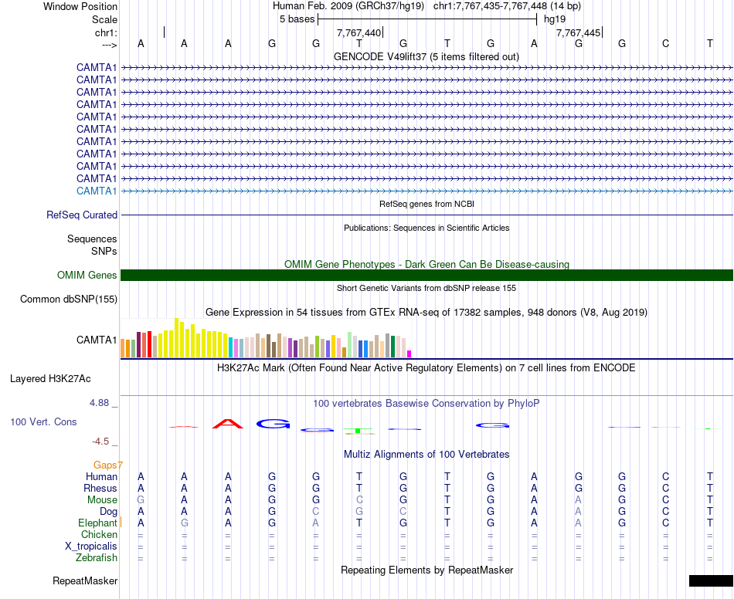This screenshot has width=734, height=599.
Task: Select the Chicken alignment row label
Action: (99, 534)
